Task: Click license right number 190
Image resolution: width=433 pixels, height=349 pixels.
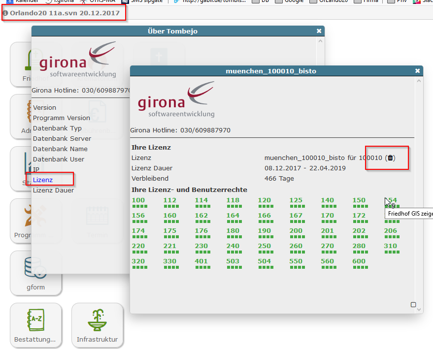Action: tap(264, 231)
